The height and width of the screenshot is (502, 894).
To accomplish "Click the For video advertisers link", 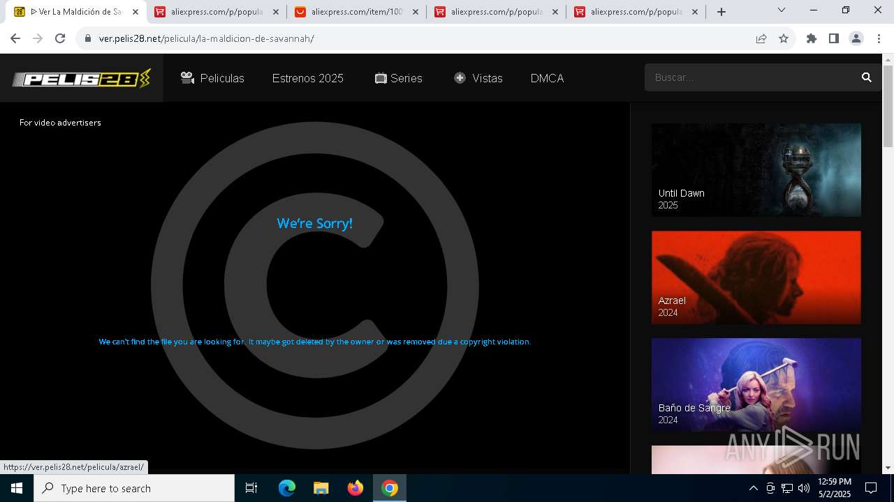I will (60, 123).
